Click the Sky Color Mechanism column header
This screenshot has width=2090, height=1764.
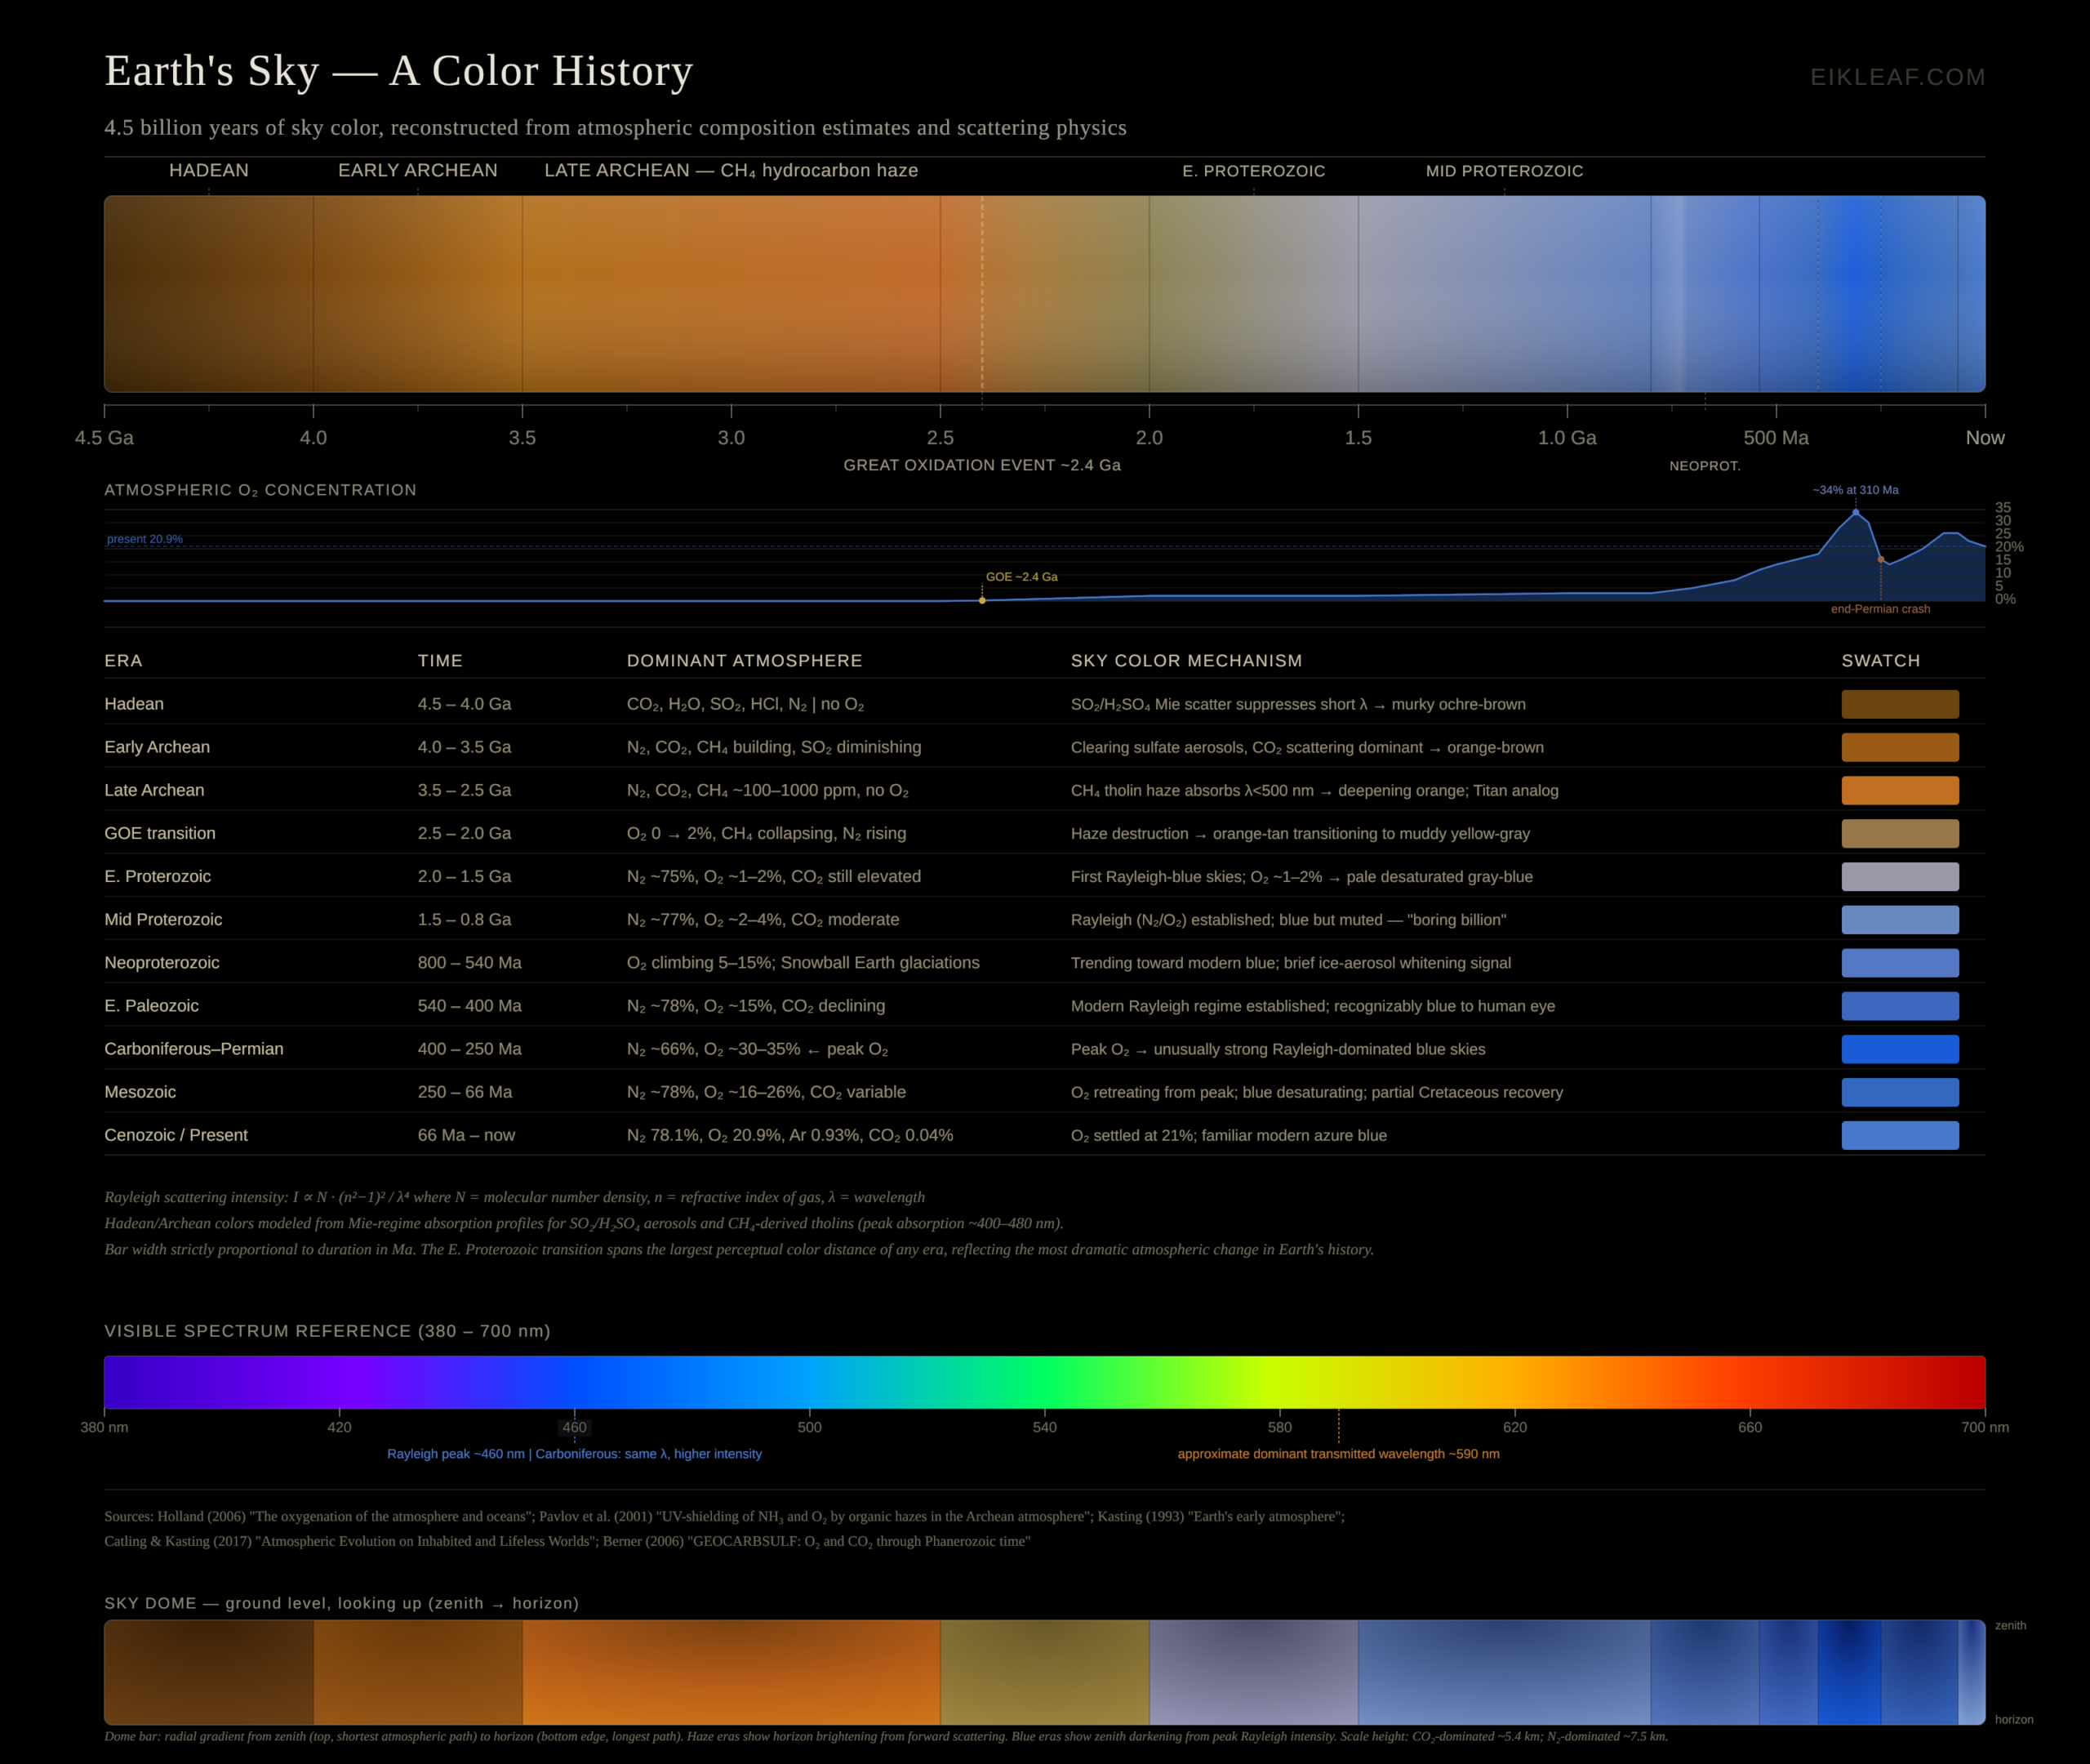(1185, 661)
